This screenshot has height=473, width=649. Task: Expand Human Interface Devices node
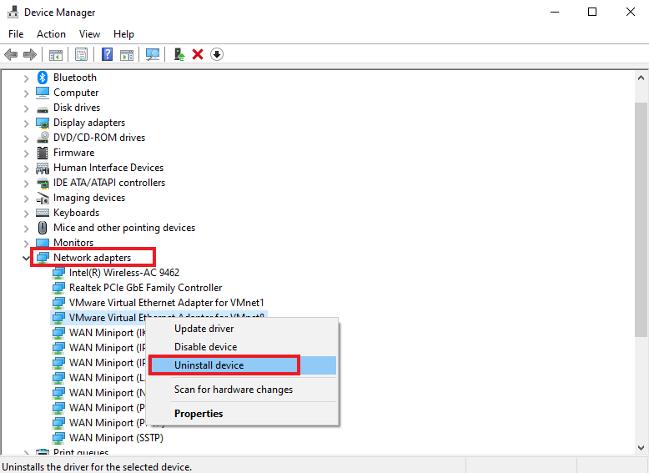(26, 168)
